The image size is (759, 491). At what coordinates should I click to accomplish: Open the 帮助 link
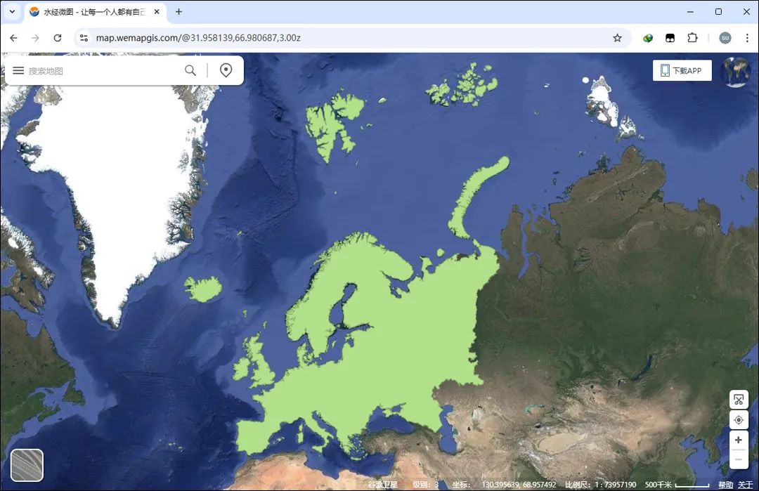(725, 484)
